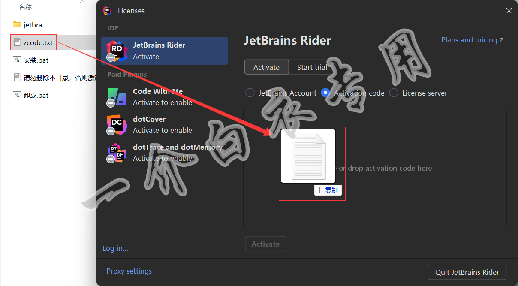
Task: Collapse the file list name column arrow
Action: (x=82, y=2)
